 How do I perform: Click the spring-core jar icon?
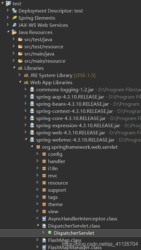coord(32,118)
